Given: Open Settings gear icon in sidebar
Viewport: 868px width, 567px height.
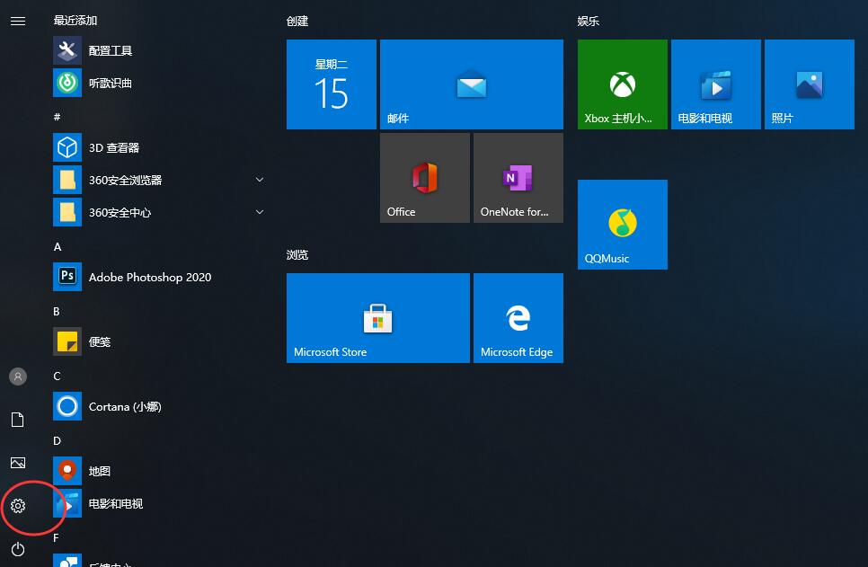Looking at the screenshot, I should pyautogui.click(x=17, y=506).
